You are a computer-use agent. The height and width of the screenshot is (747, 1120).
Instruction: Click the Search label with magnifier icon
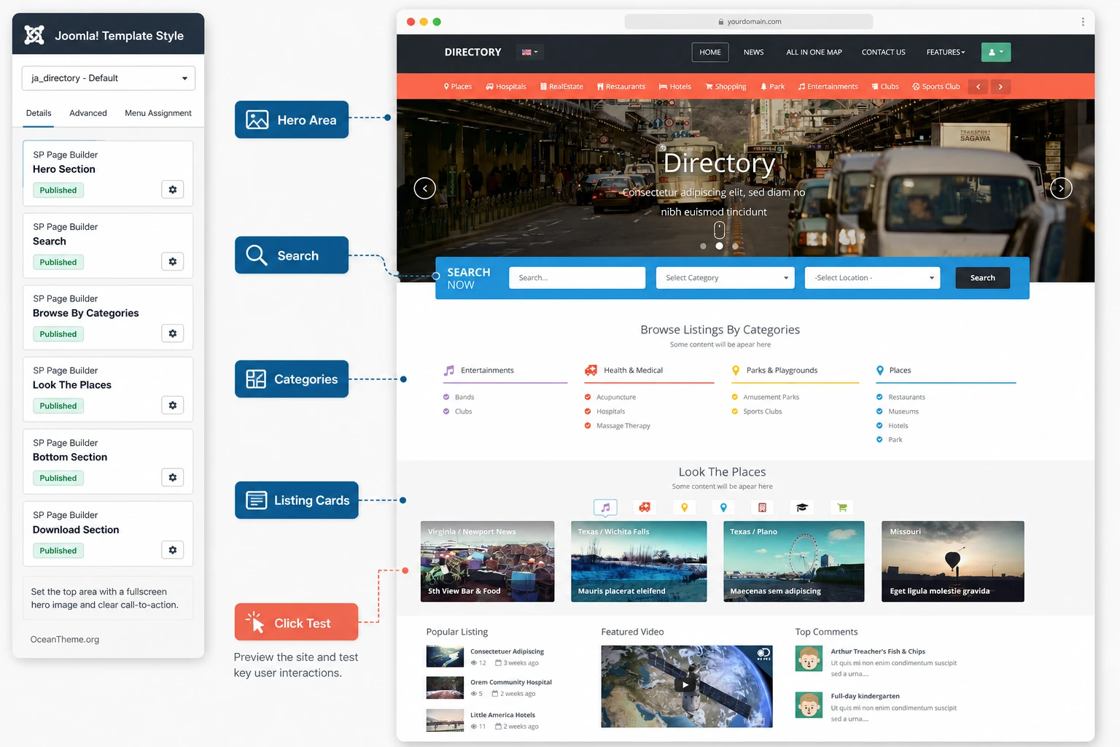(x=292, y=255)
